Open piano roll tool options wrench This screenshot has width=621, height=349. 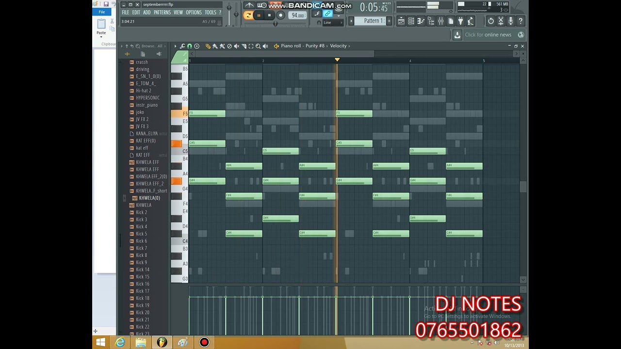point(182,46)
